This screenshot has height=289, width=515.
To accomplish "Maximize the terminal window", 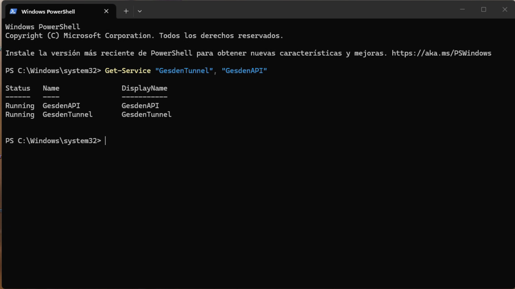I will pyautogui.click(x=484, y=9).
